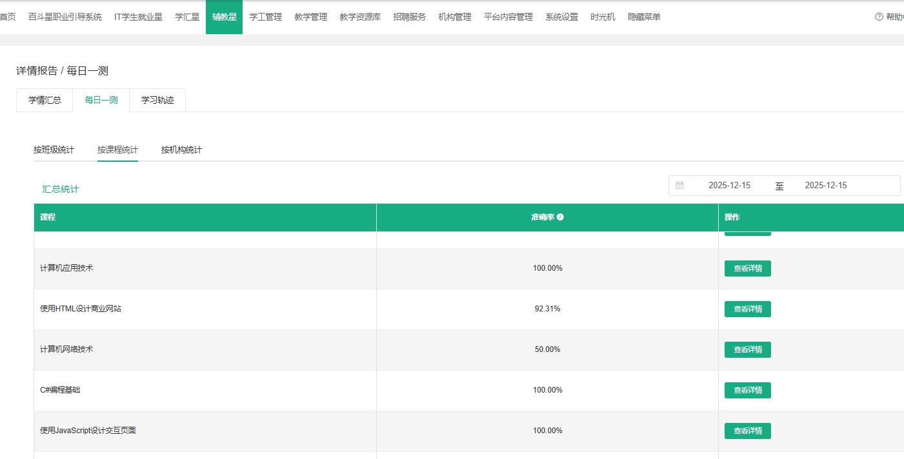904x459 pixels.
Task: View details for C#编程基础 course
Action: point(747,390)
